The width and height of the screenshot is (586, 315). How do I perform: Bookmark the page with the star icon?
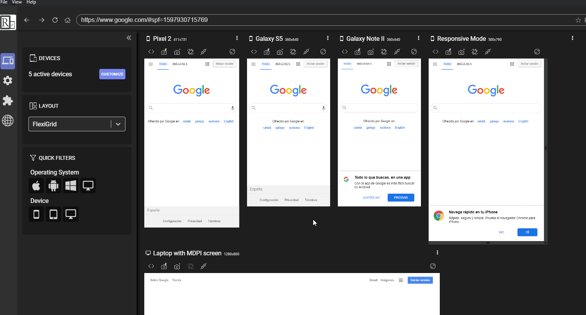point(578,20)
